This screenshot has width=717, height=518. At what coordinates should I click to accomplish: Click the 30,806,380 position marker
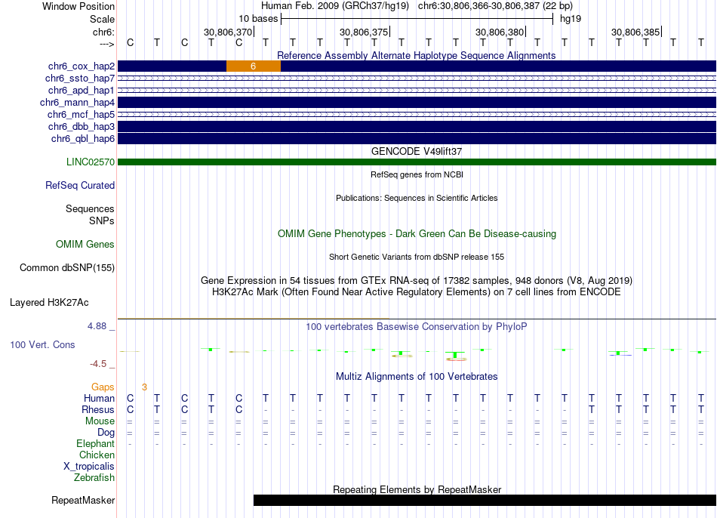coord(500,32)
